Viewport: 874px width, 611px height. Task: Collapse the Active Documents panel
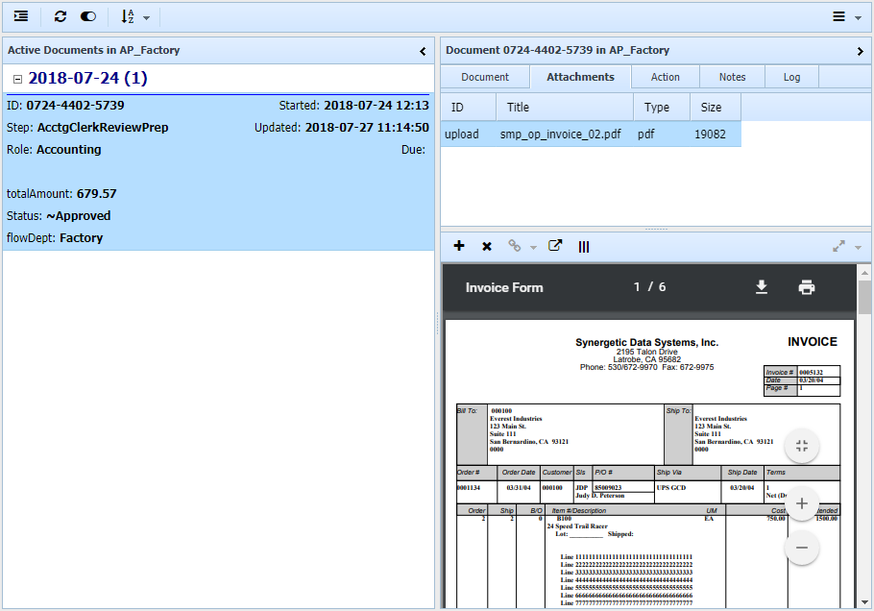(423, 51)
